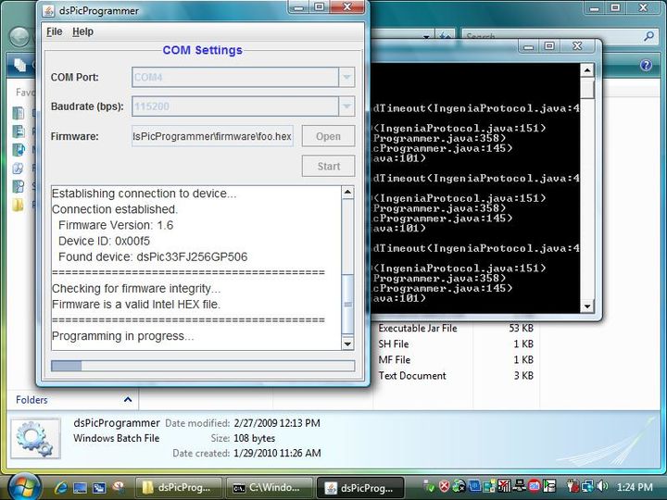Viewport: 667px width, 500px height.
Task: Switch to the command prompt taskbar button
Action: tap(269, 487)
